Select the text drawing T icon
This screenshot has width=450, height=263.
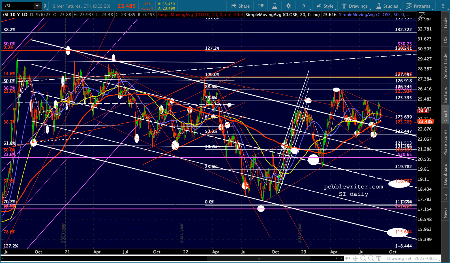click(x=379, y=258)
